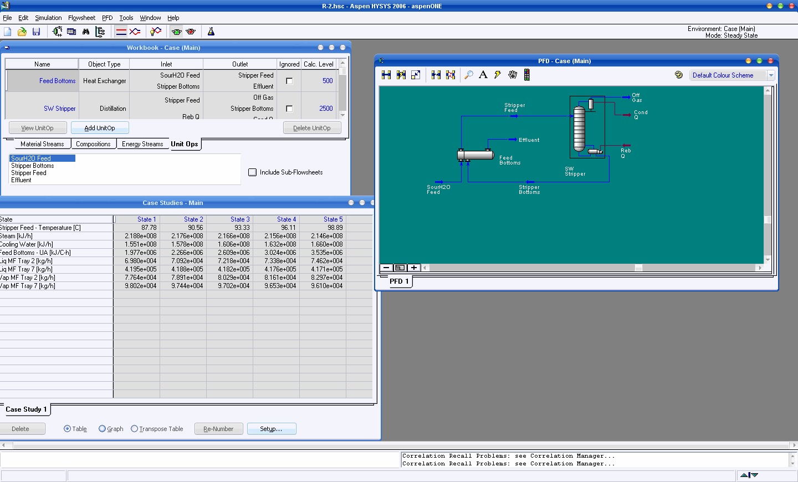Open the Simulation Navigator tree icon

point(100,32)
